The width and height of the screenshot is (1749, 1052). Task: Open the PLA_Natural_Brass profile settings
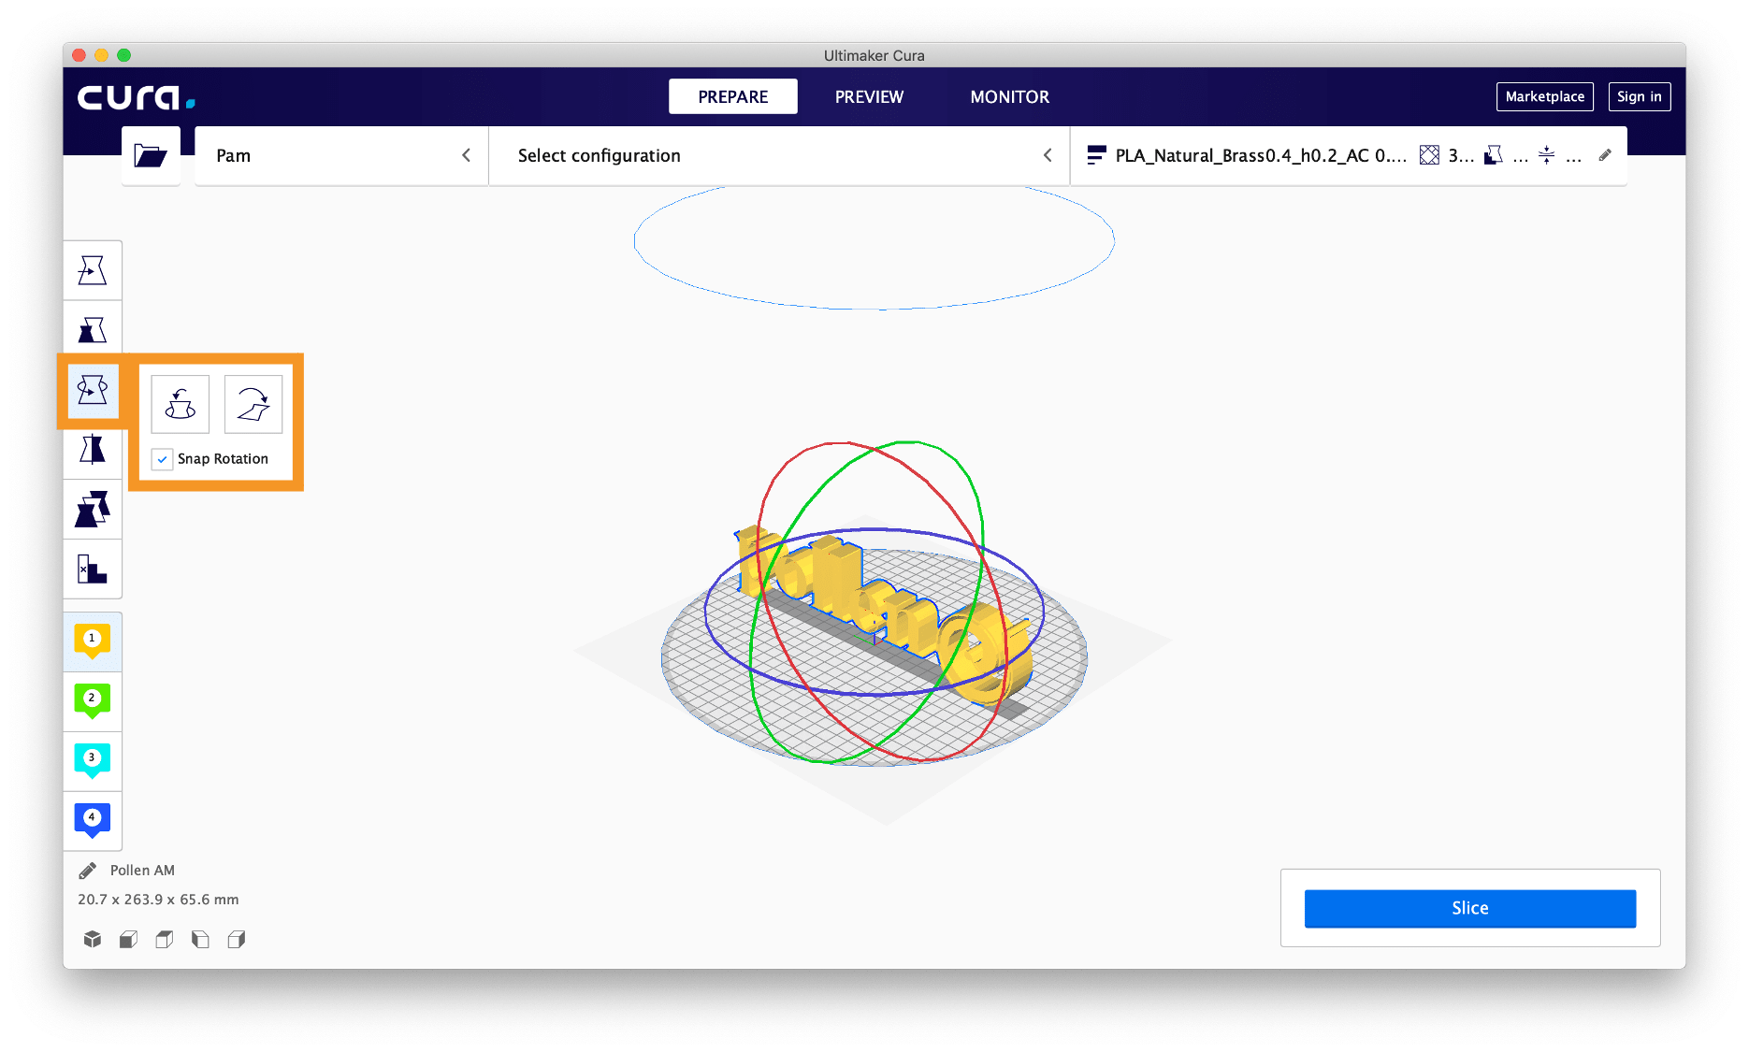(x=1349, y=155)
